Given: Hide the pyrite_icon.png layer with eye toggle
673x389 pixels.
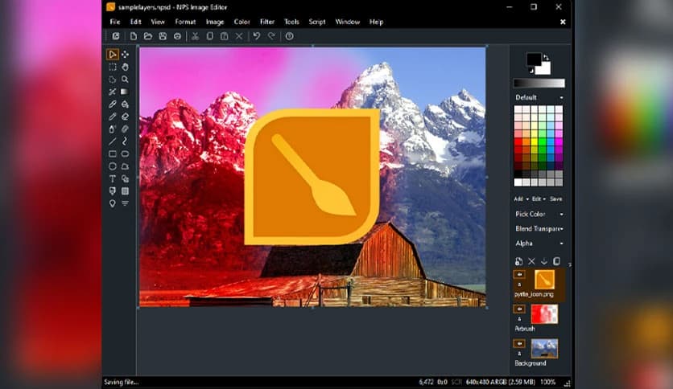Looking at the screenshot, I should coord(519,274).
